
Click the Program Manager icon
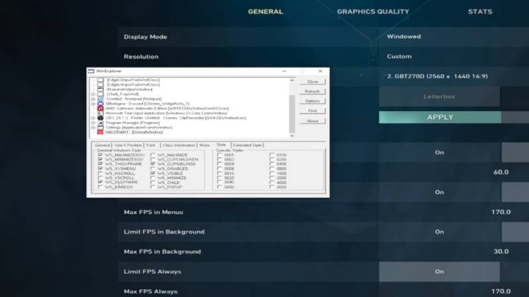[x=101, y=123]
